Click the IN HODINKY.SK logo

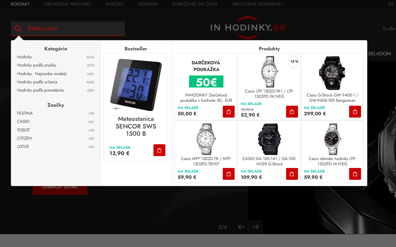point(248,27)
